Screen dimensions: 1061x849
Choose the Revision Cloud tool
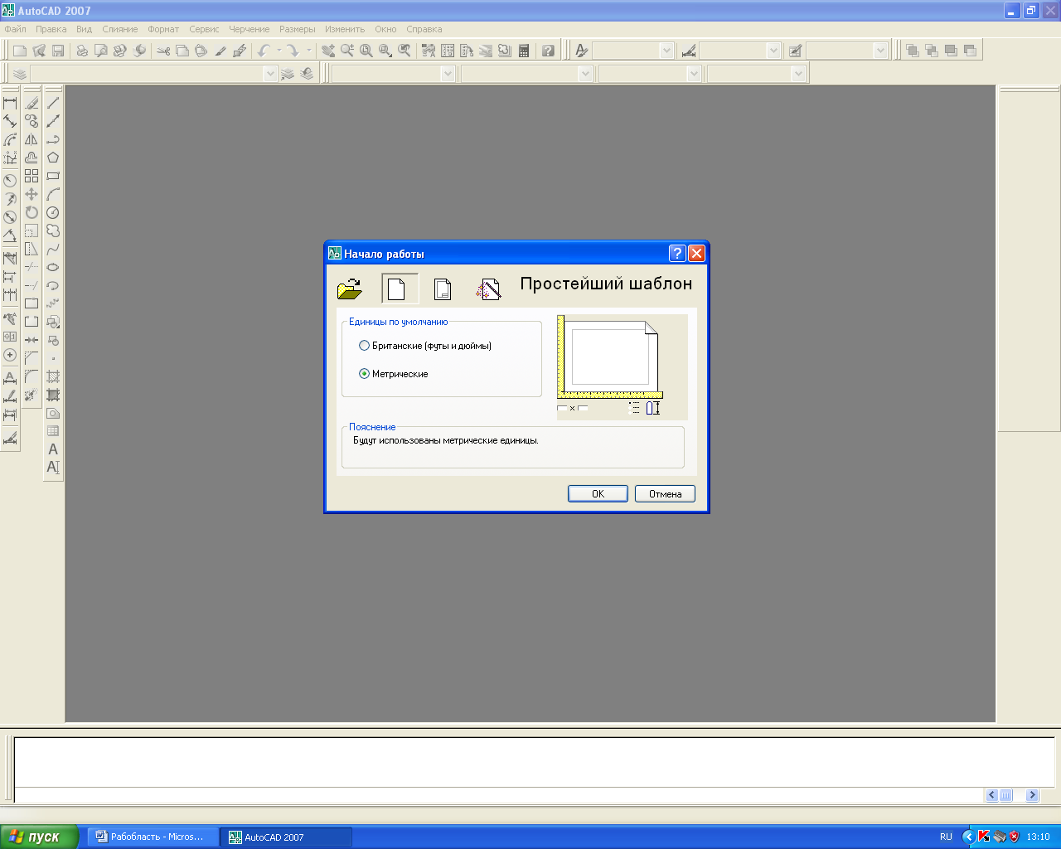click(x=53, y=230)
